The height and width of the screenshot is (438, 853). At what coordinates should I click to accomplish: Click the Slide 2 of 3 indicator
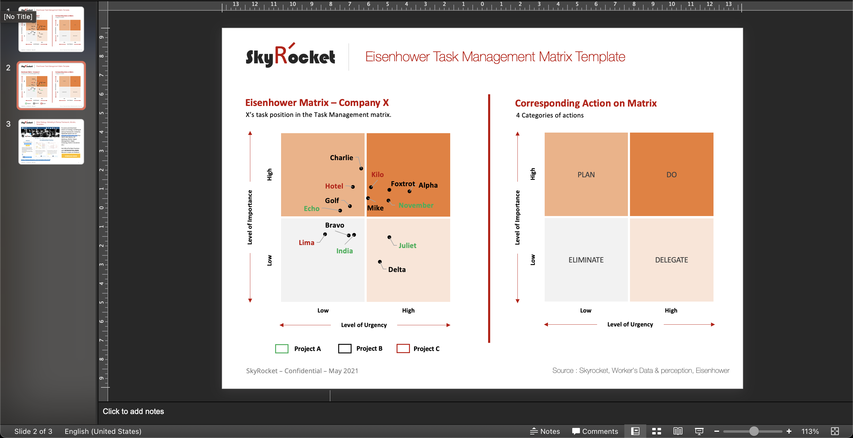point(34,431)
